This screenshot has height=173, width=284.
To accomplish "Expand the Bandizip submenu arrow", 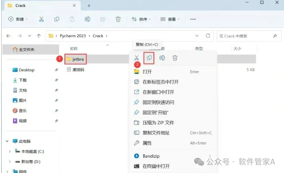I will coord(210,156).
